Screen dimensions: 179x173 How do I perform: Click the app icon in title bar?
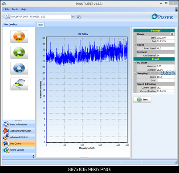(x=4, y=4)
